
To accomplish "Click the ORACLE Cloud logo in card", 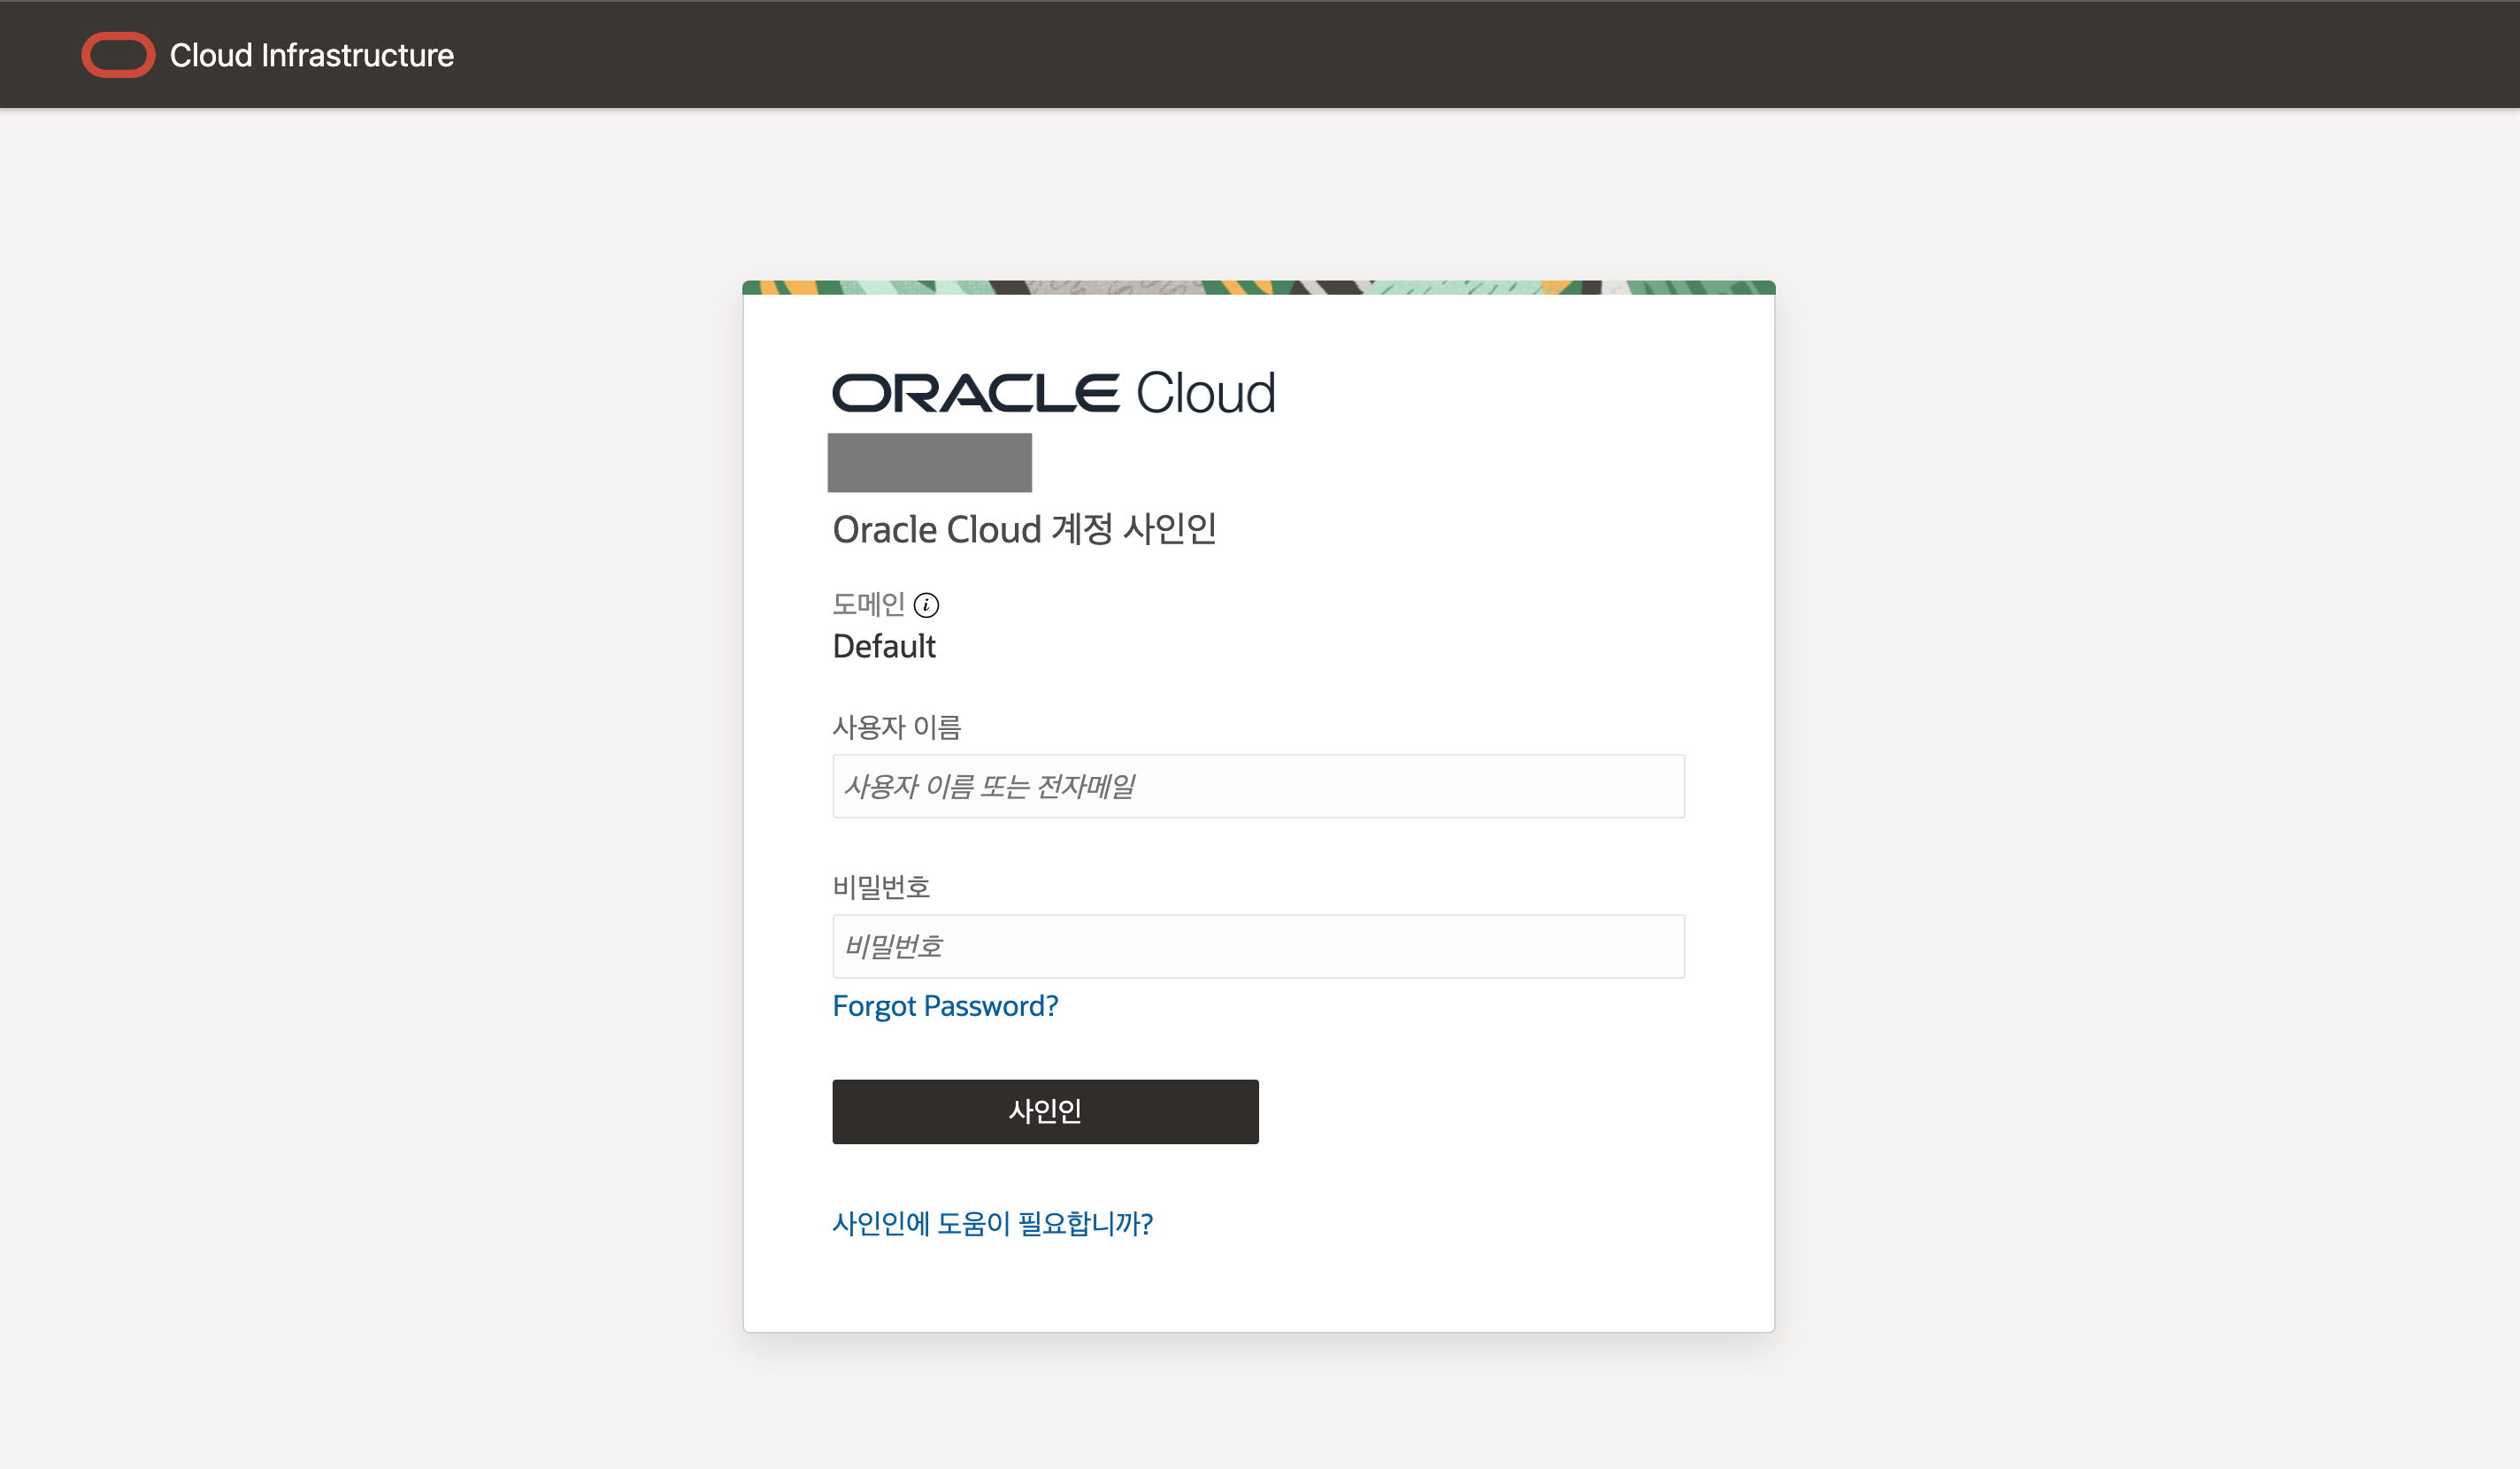I will tap(1053, 392).
